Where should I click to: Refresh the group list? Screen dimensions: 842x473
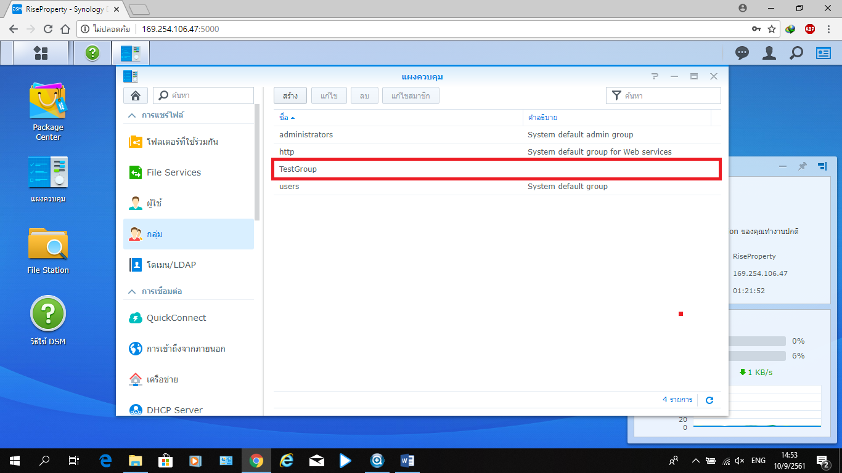709,400
